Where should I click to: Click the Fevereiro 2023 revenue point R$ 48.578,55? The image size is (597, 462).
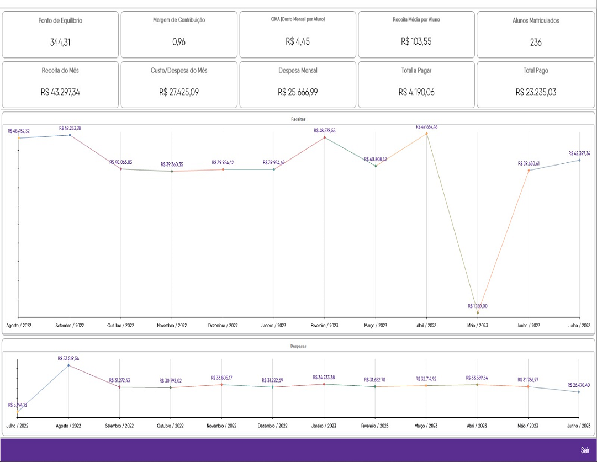[325, 137]
